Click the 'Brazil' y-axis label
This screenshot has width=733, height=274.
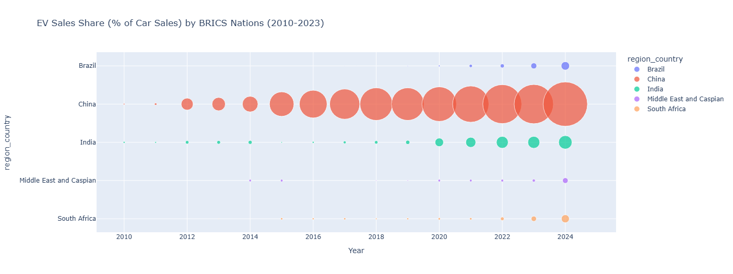[87, 66]
